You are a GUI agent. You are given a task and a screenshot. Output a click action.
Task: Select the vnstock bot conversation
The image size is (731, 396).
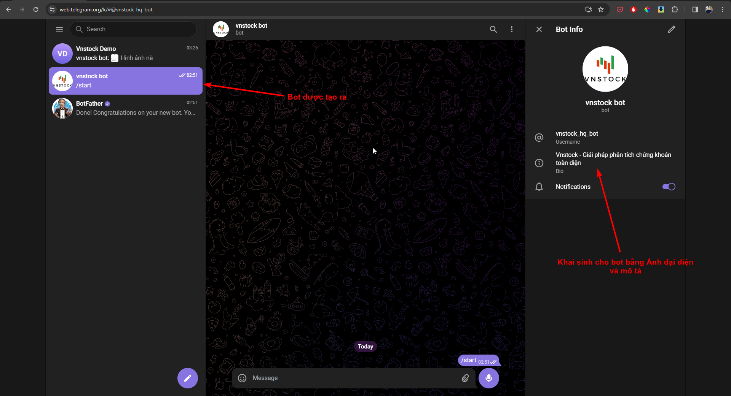[x=126, y=81]
